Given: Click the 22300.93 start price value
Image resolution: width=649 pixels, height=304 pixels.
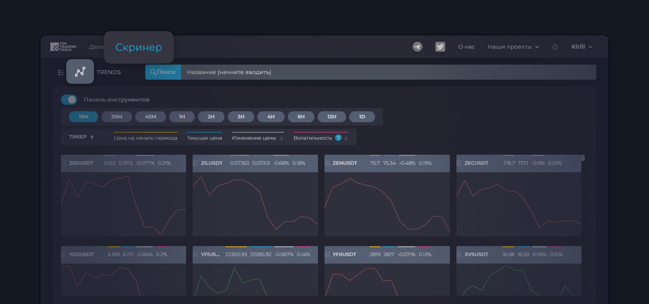Looking at the screenshot, I should click(236, 254).
